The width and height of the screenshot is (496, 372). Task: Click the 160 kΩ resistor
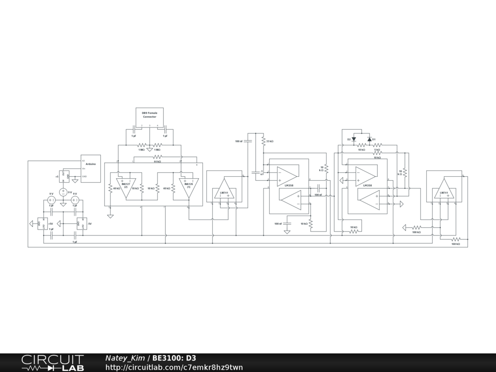pyautogui.click(x=455, y=239)
